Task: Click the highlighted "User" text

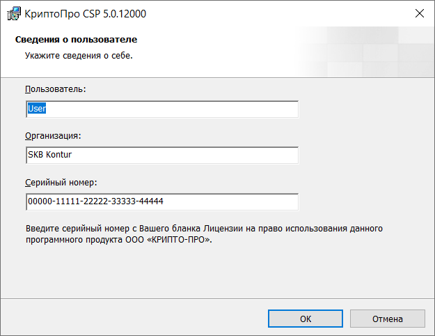Action: point(36,109)
